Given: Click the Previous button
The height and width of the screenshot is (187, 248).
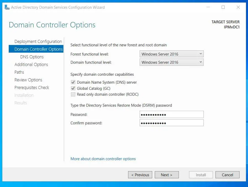Looking at the screenshot, I should coord(140,175).
